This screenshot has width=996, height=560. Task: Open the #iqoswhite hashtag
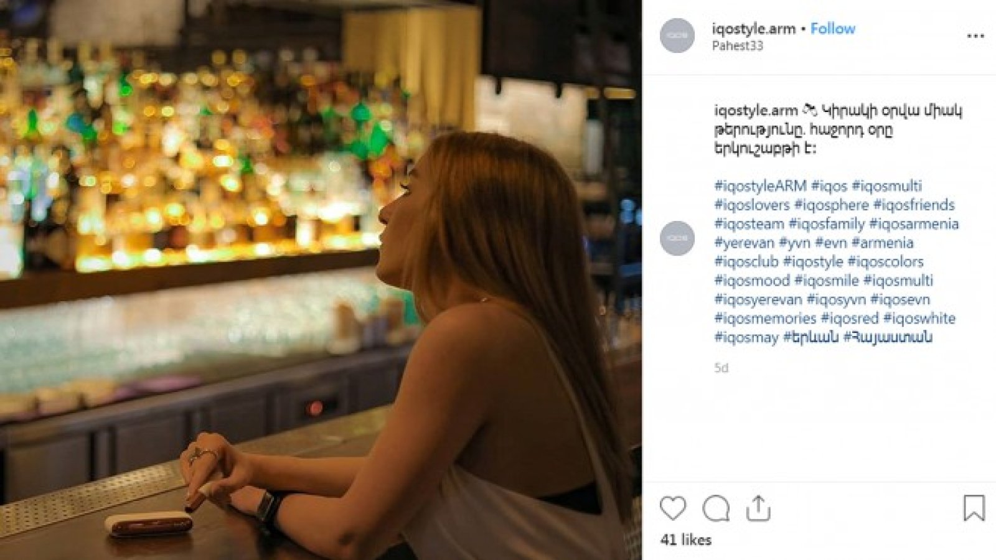pyautogui.click(x=919, y=319)
